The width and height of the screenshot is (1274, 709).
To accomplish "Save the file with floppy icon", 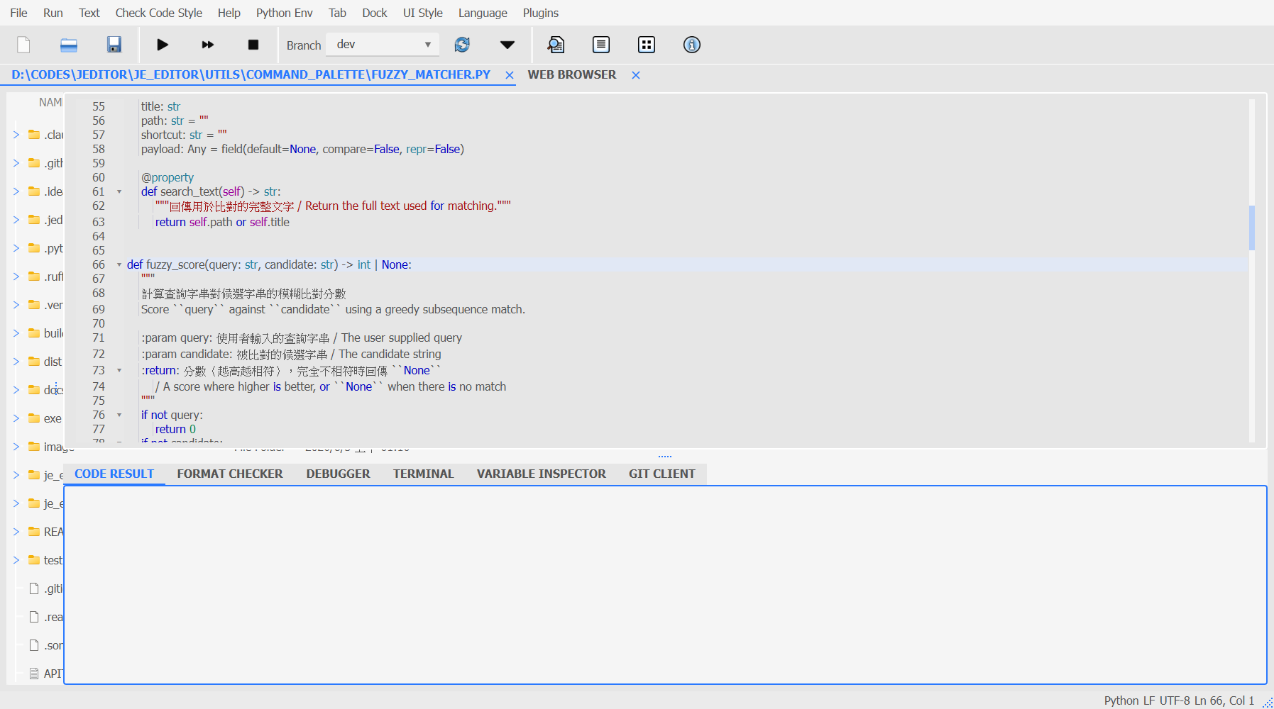I will pyautogui.click(x=114, y=45).
